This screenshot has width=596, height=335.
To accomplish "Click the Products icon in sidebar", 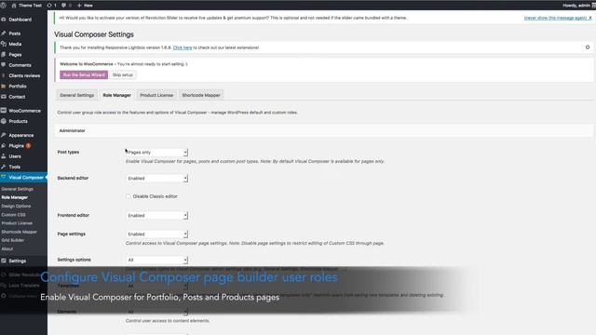I will click(4, 121).
